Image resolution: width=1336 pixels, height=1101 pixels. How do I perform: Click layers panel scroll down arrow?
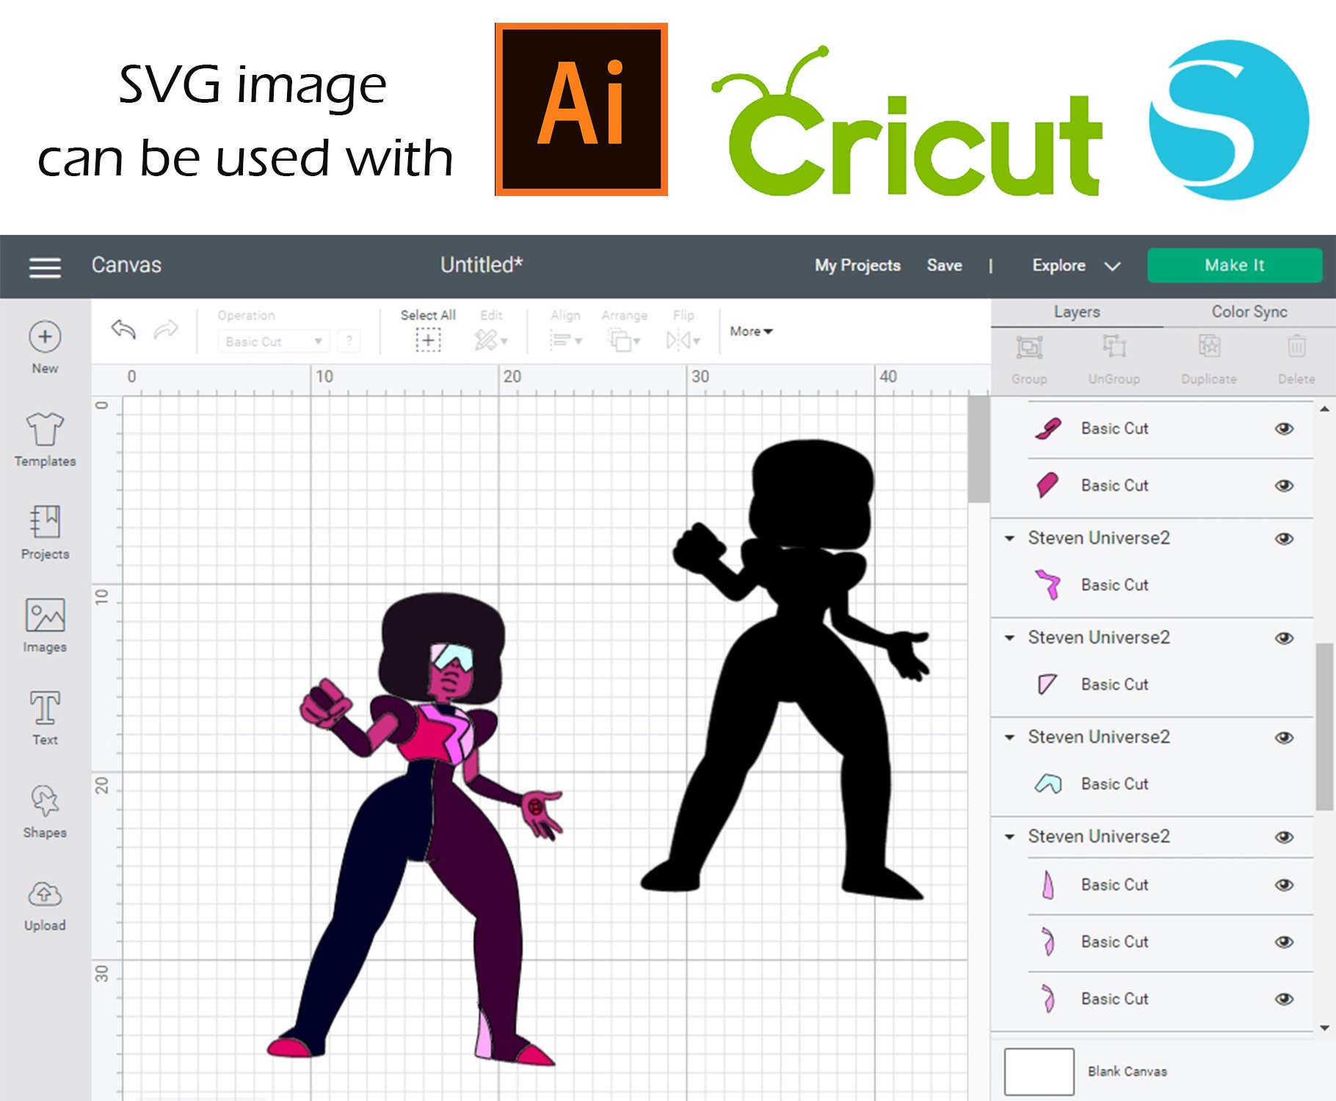point(1324,1028)
